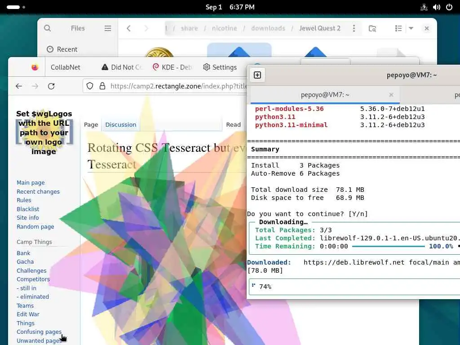Open the '- eliminated' link
This screenshot has width=460, height=345.
click(x=33, y=296)
